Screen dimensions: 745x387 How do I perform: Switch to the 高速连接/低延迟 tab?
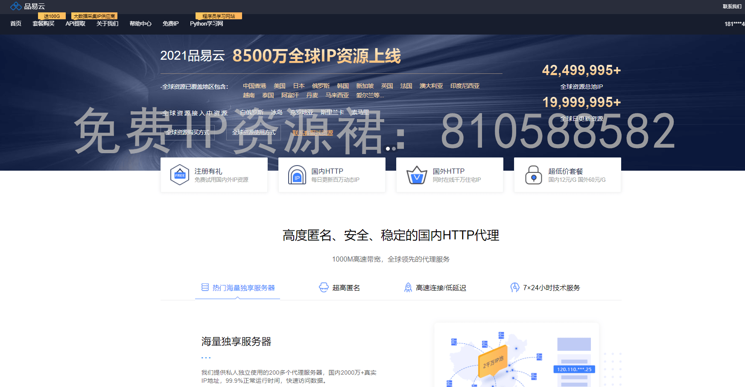[435, 288]
